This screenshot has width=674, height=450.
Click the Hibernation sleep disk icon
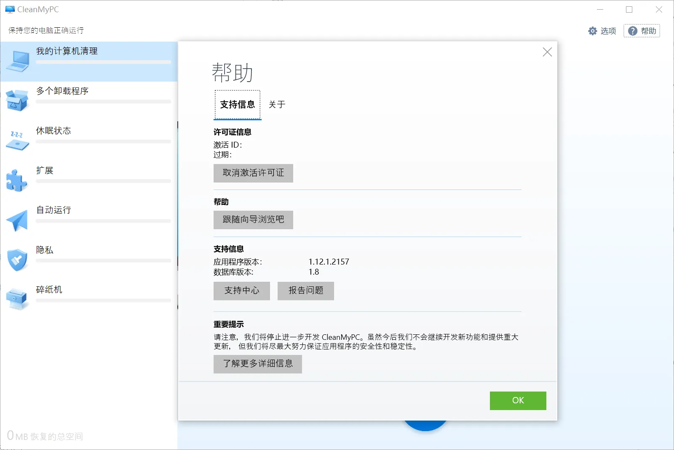pyautogui.click(x=17, y=141)
